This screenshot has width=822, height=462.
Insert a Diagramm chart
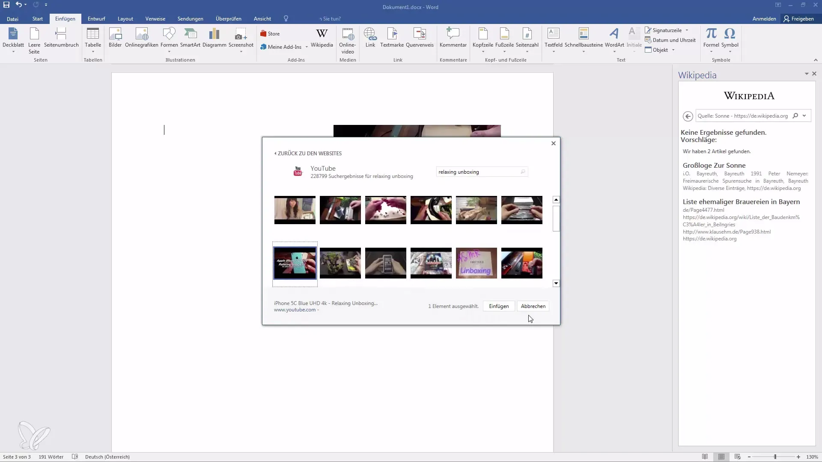click(214, 38)
